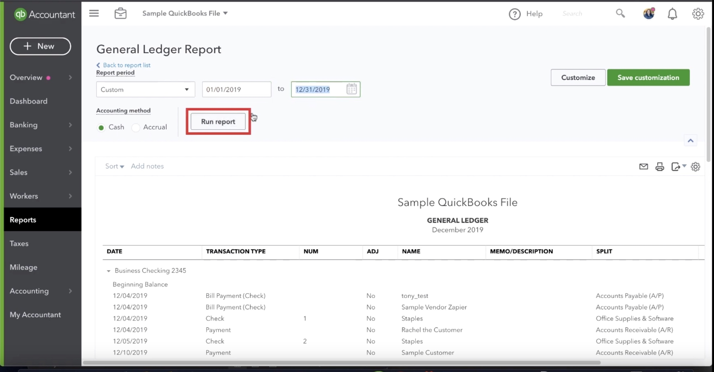The height and width of the screenshot is (372, 714).
Task: Click the export report icon
Action: click(676, 166)
